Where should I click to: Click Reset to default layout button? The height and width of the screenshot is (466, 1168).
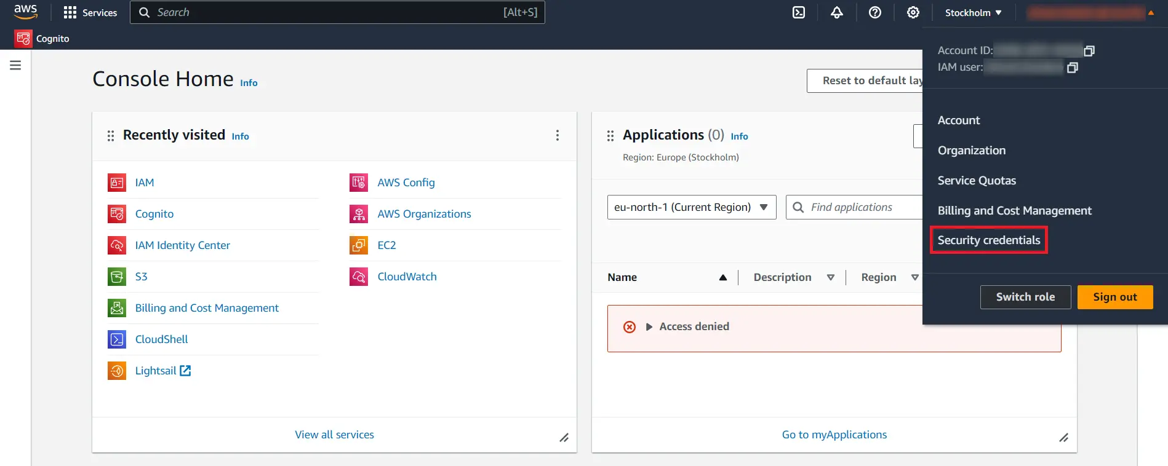pyautogui.click(x=865, y=81)
